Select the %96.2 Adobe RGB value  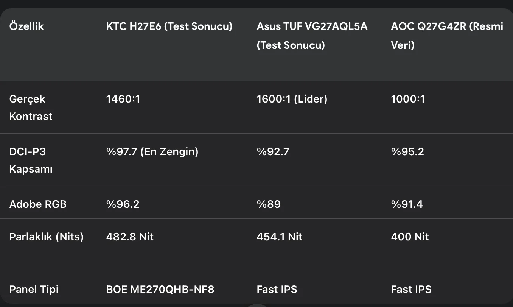pyautogui.click(x=123, y=204)
